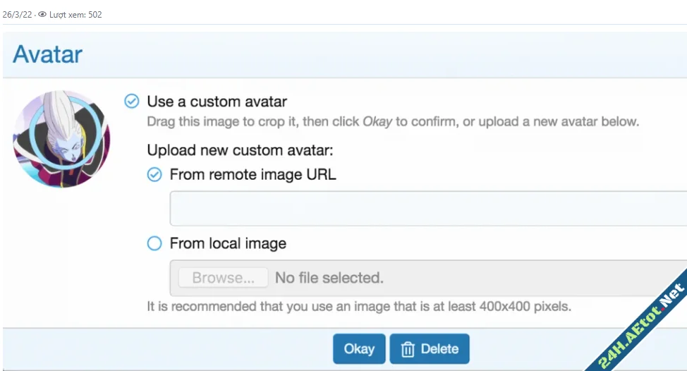687x371 pixels.
Task: Click the 'No file selected.' text
Action: coord(329,278)
